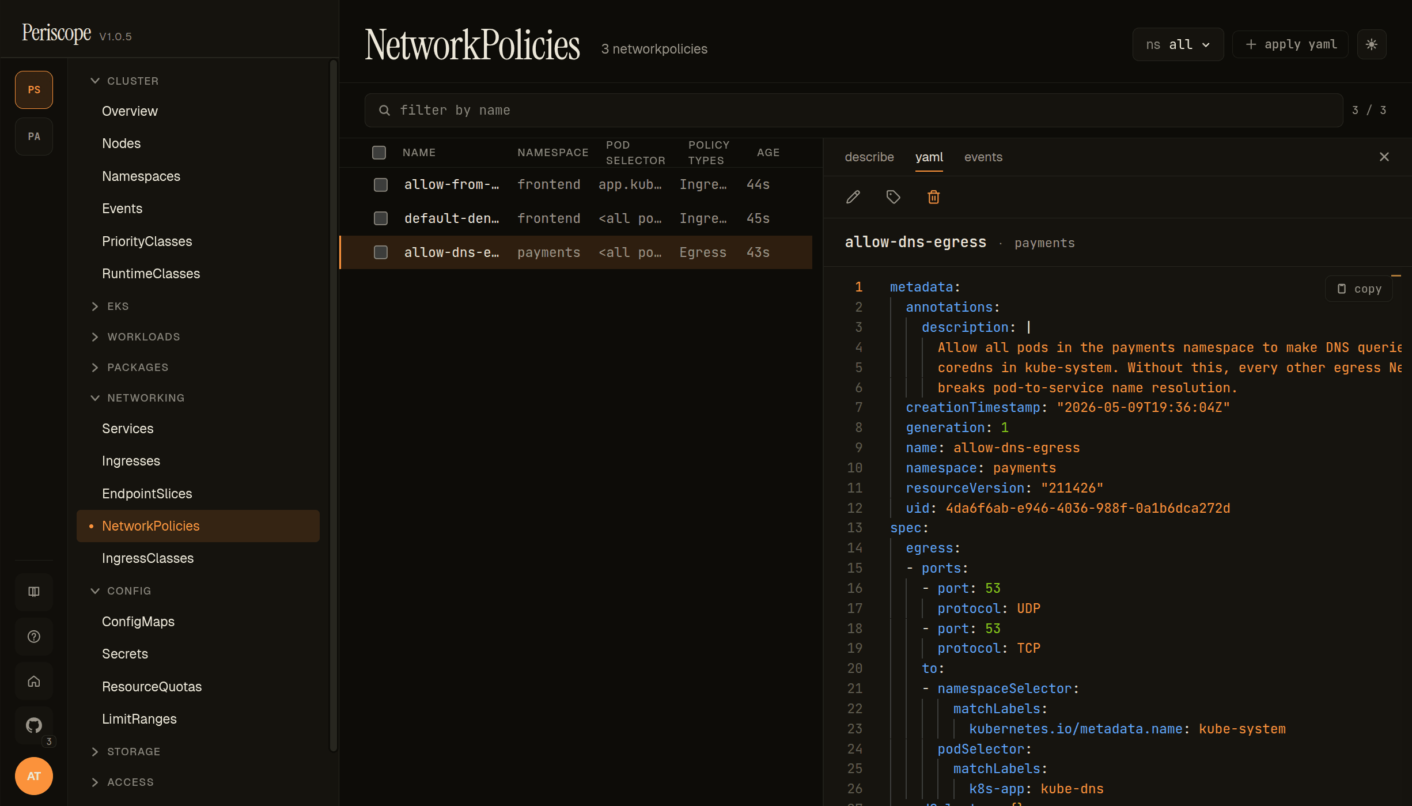1412x806 pixels.
Task: Open Events in the sidebar
Action: pos(198,209)
